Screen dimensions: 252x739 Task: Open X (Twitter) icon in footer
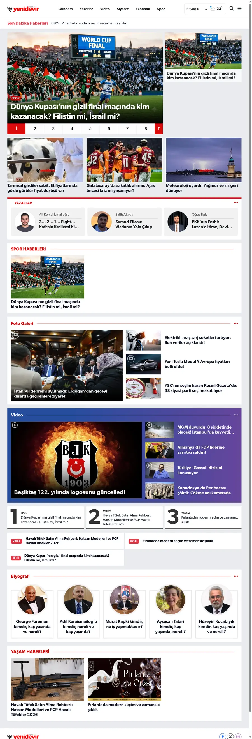(230, 736)
